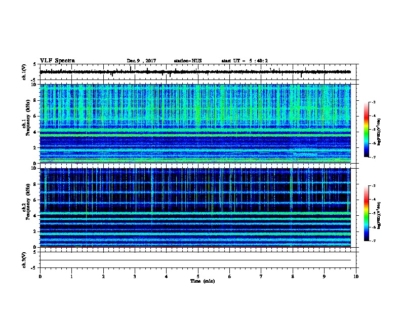Click the log(PSD) unit label beside ch.2 colorbar
Image resolution: width=401 pixels, height=310 pixels.
379,216
